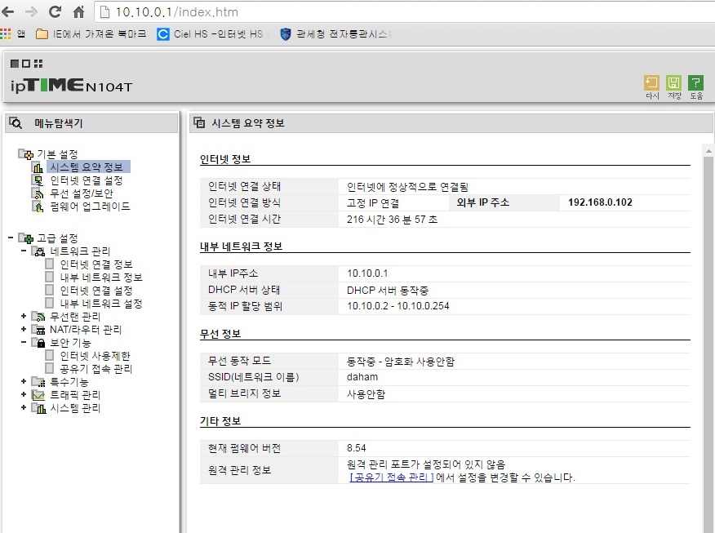Click the browser home icon
The image size is (715, 533).
click(x=79, y=12)
